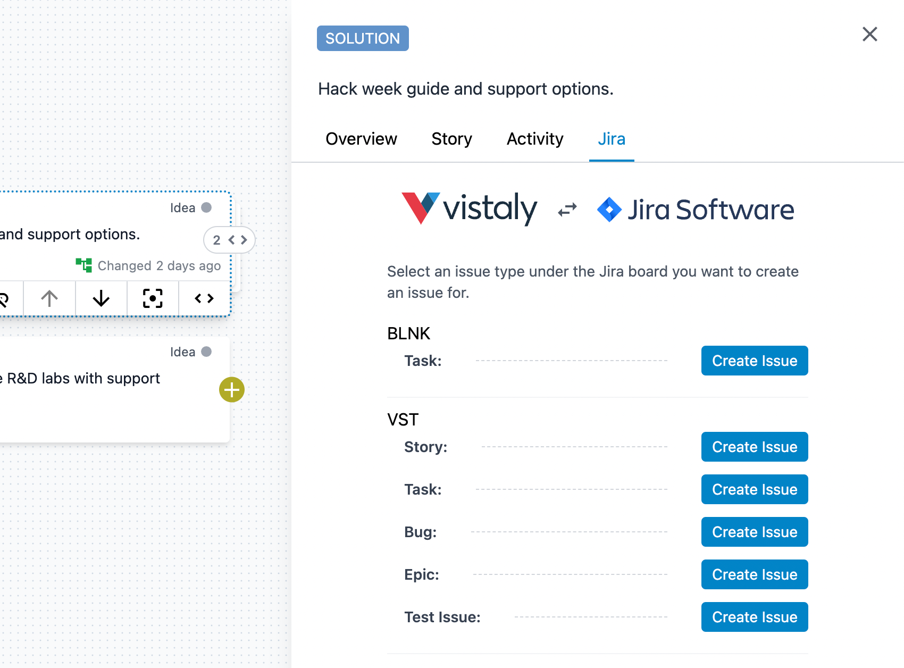904x668 pixels.
Task: Click the 'BLNK' board heading
Action: click(x=408, y=333)
